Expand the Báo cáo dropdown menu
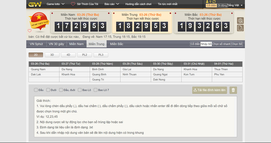This screenshot has height=143, width=271. click(111, 4)
